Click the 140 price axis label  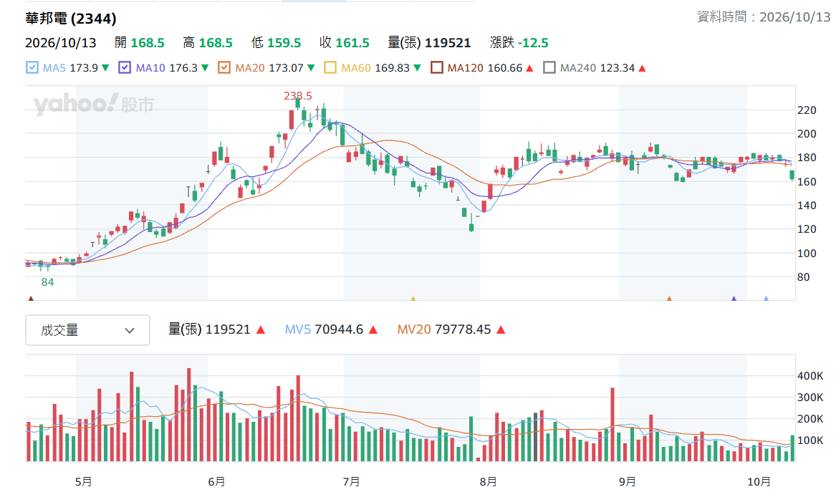coord(807,206)
